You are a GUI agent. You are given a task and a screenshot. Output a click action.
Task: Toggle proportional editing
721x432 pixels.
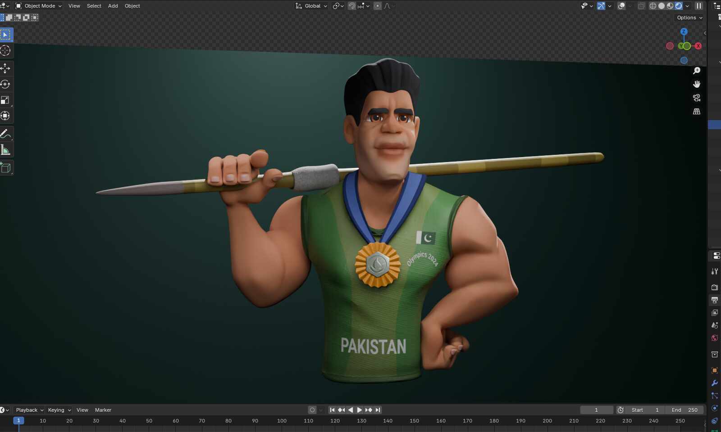pyautogui.click(x=378, y=6)
